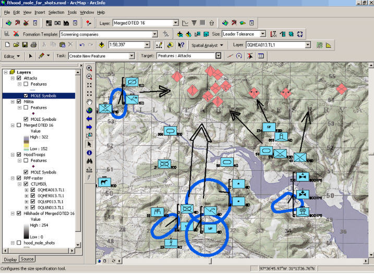Open a map document folder icon
This screenshot has width=374, height=274.
[16, 45]
